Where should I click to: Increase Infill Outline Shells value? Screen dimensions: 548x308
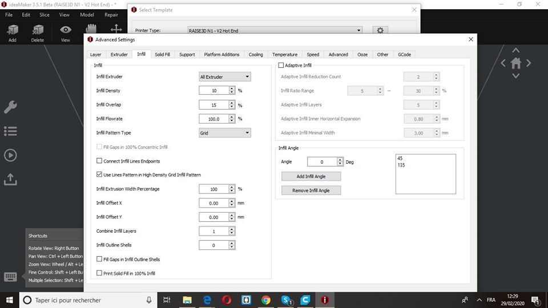(232, 243)
